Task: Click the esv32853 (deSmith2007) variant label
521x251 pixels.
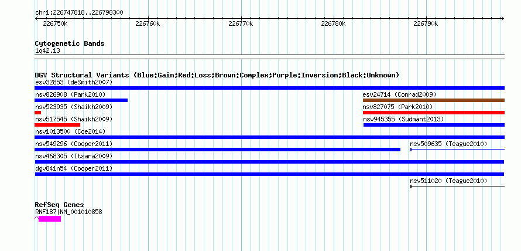Action: pyautogui.click(x=74, y=82)
